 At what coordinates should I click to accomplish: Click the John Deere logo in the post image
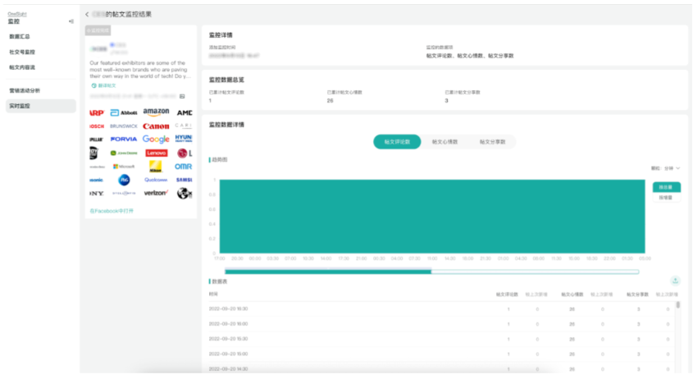[x=124, y=153]
